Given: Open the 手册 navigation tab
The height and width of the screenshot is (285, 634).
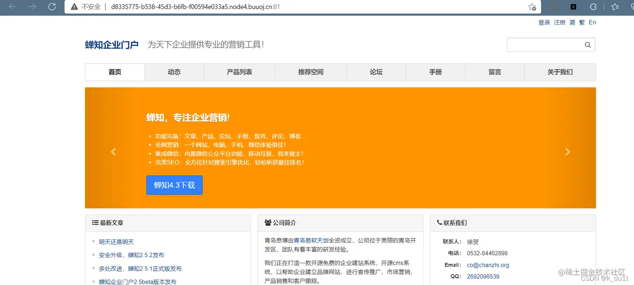Looking at the screenshot, I should [x=435, y=72].
